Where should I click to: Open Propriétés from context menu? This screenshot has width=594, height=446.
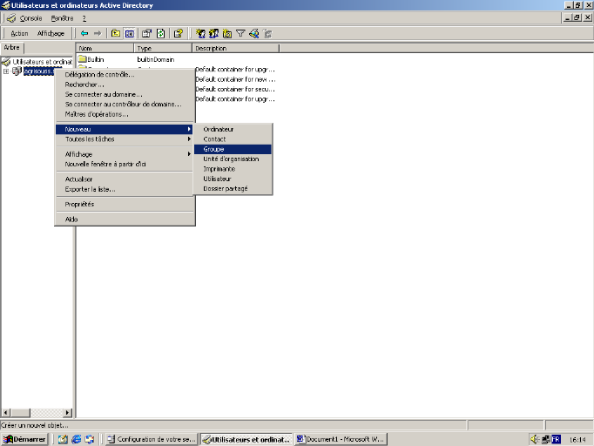(x=125, y=204)
